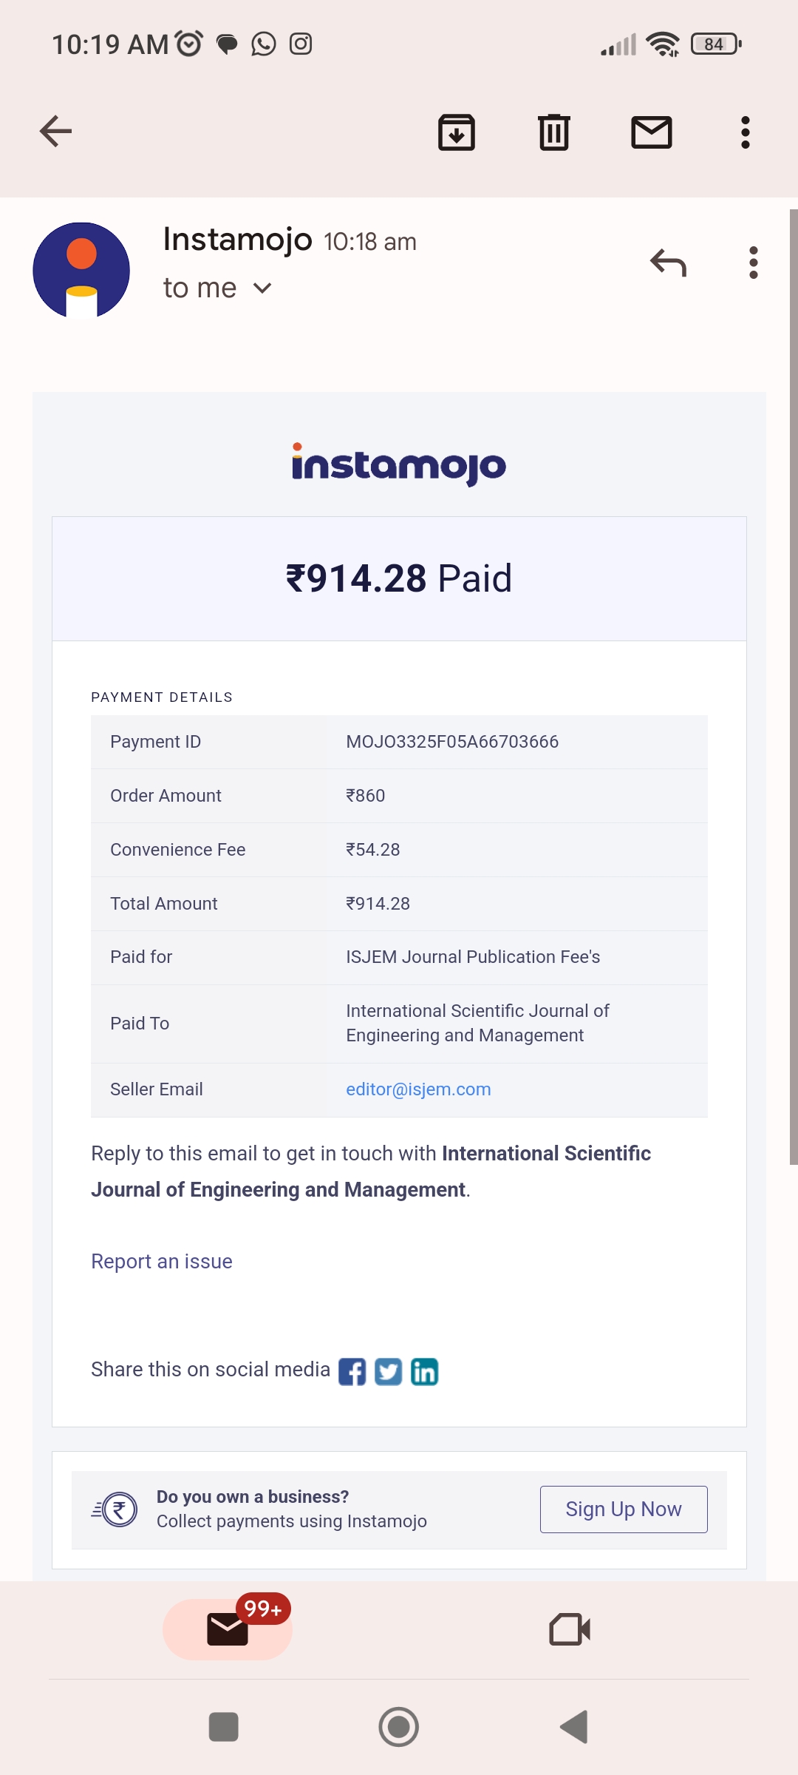Image resolution: width=798 pixels, height=1775 pixels.
Task: Expand recipient details next to 'to me'
Action: click(262, 288)
